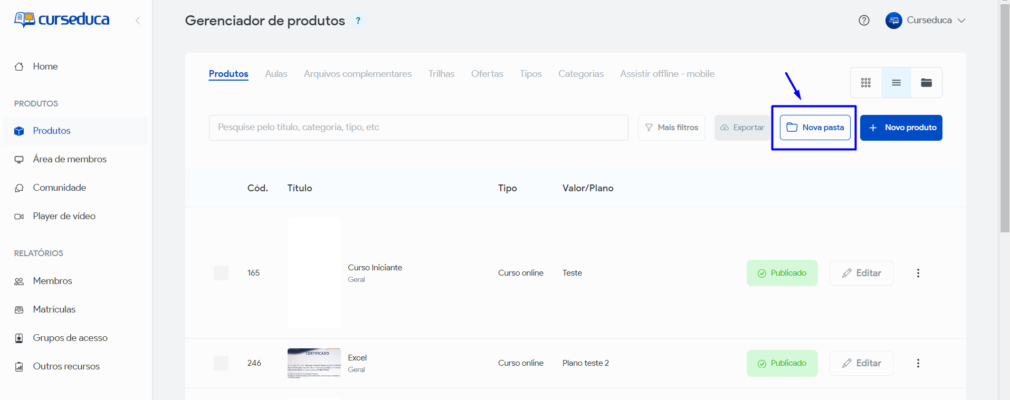
Task: Switch to grid view layout icon
Action: point(865,83)
